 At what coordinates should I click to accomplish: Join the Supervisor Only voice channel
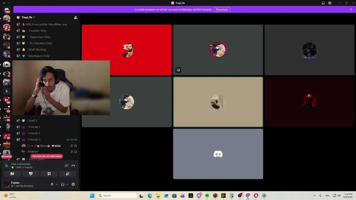47,37
